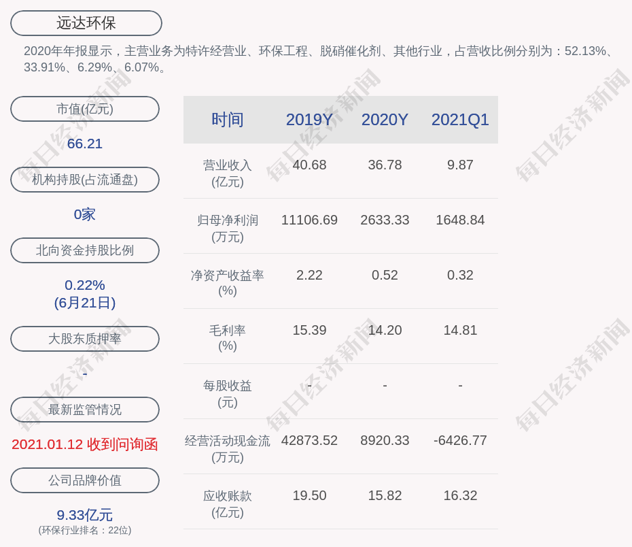Open the 2021.01.12 收到问询函 notice link
The width and height of the screenshot is (632, 547).
pos(85,443)
